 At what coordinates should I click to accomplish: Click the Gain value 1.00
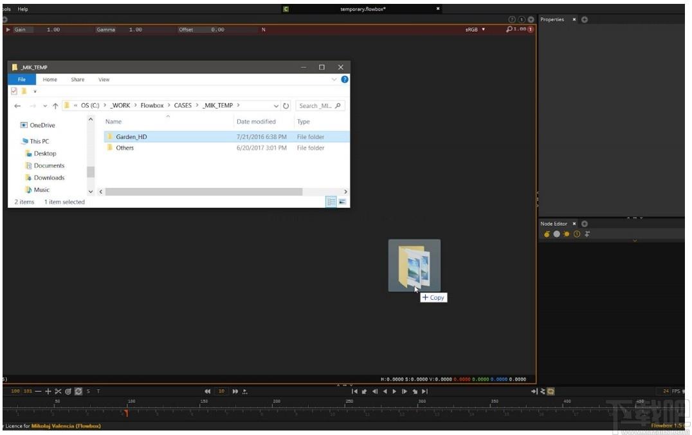(53, 30)
